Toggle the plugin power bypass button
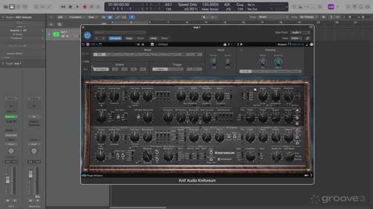 tap(87, 35)
